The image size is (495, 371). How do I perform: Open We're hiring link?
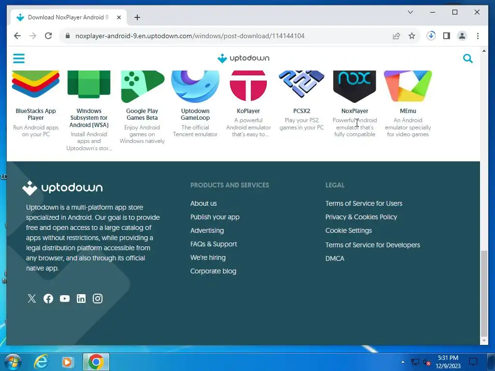208,258
